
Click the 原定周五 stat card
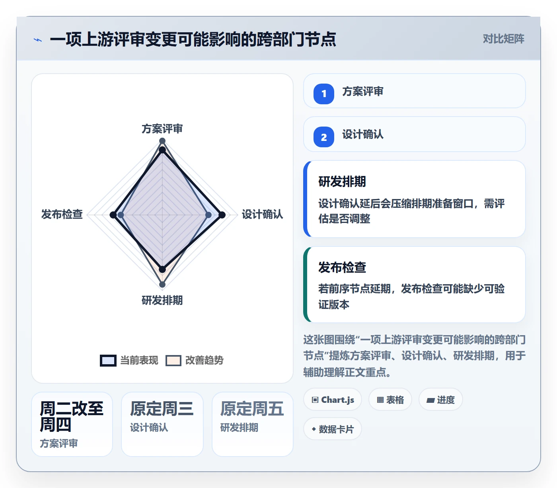tap(253, 424)
